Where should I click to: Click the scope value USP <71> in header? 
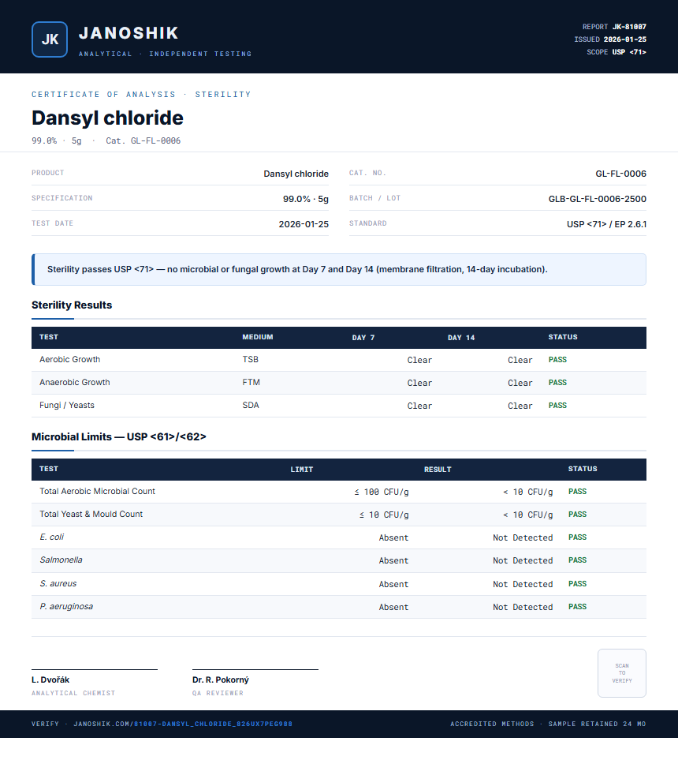(629, 52)
